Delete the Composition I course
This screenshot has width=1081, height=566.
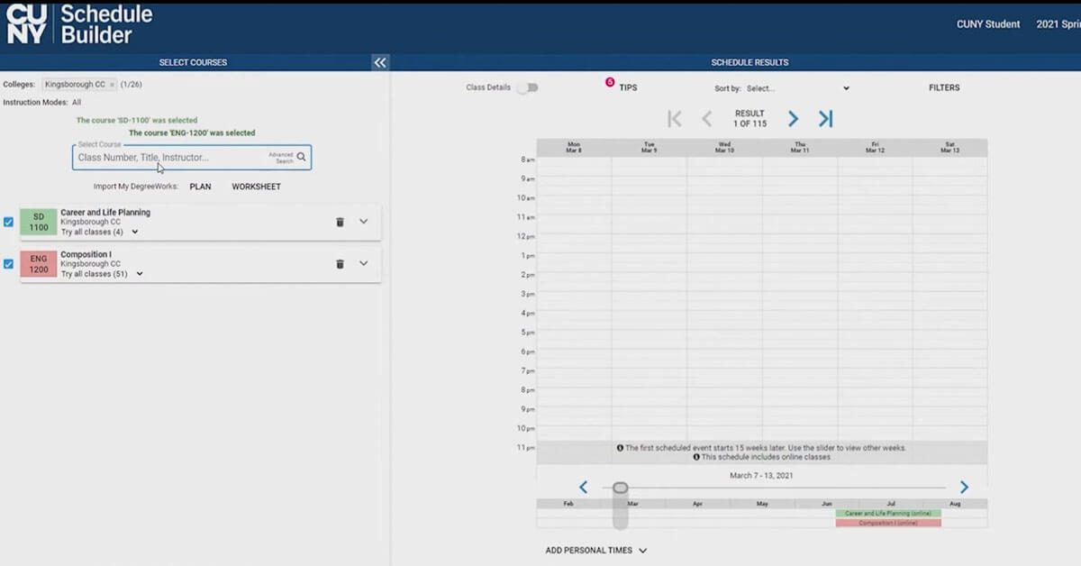340,264
